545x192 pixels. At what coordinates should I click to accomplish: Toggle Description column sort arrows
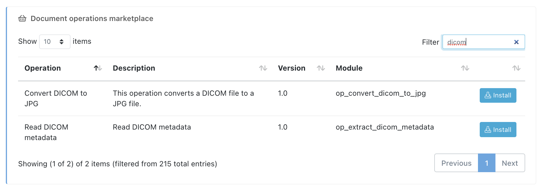263,68
